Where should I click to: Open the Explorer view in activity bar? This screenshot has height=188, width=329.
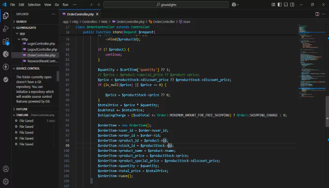coord(6,16)
